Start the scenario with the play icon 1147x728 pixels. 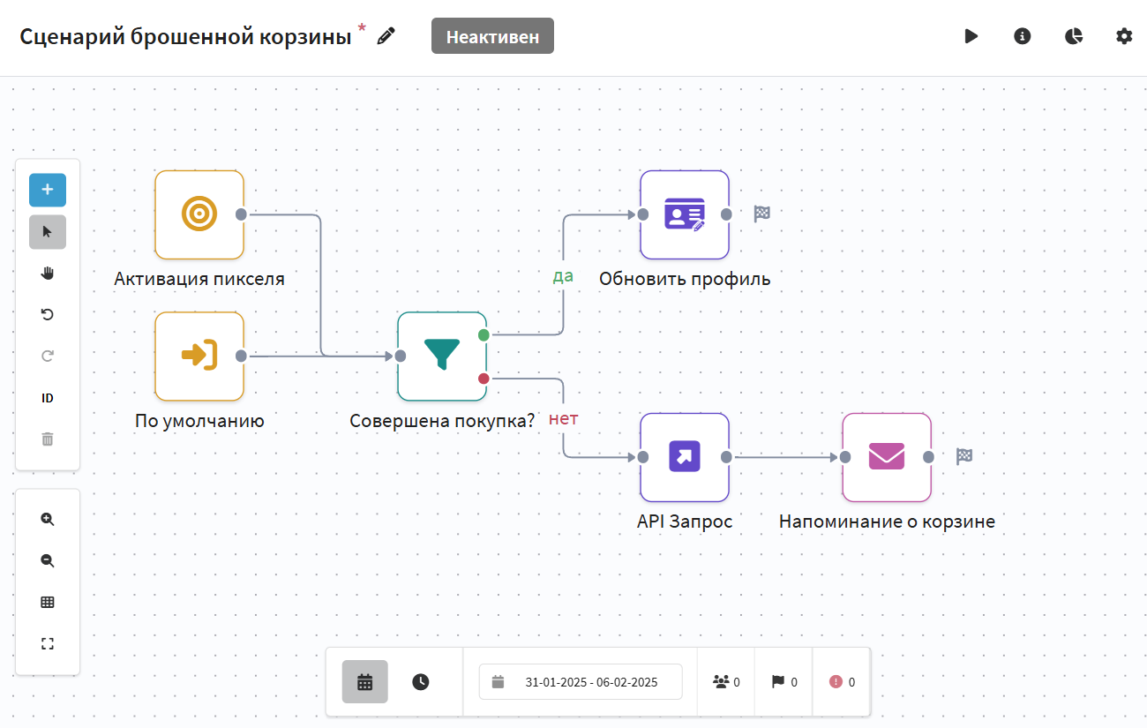pos(971,36)
